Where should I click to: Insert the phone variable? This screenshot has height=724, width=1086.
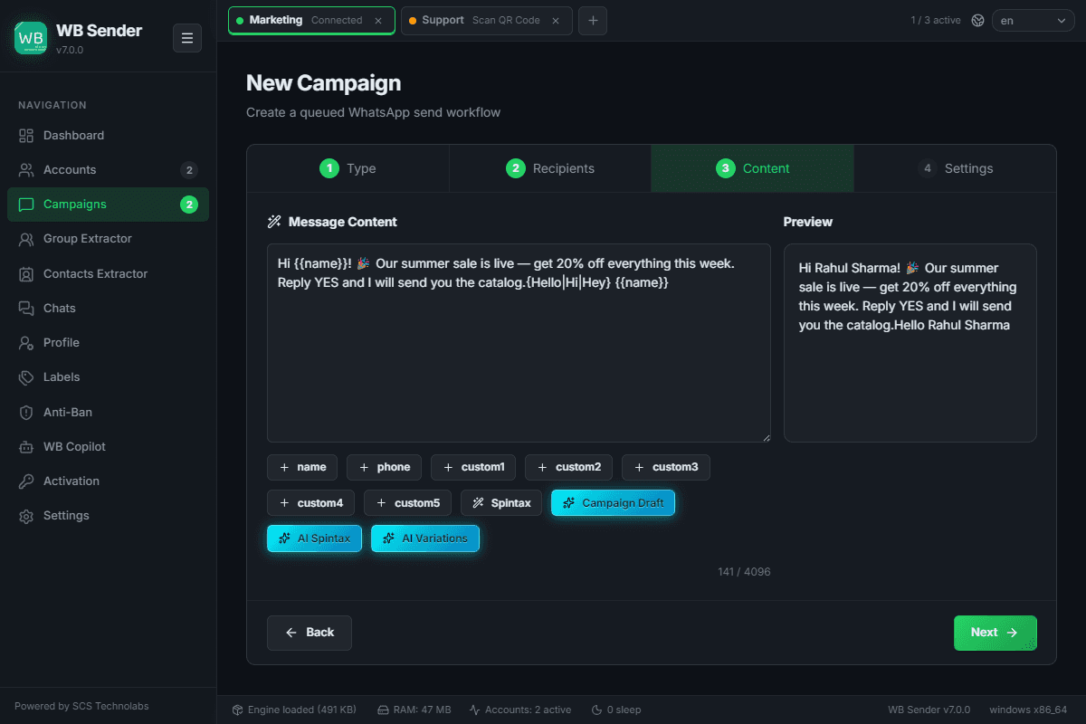384,468
